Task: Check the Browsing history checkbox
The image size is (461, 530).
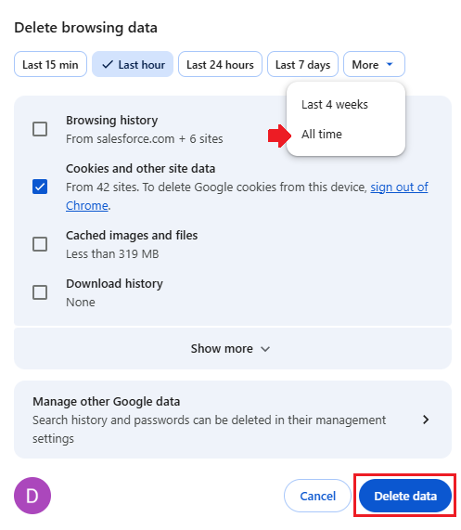Action: coord(40,129)
